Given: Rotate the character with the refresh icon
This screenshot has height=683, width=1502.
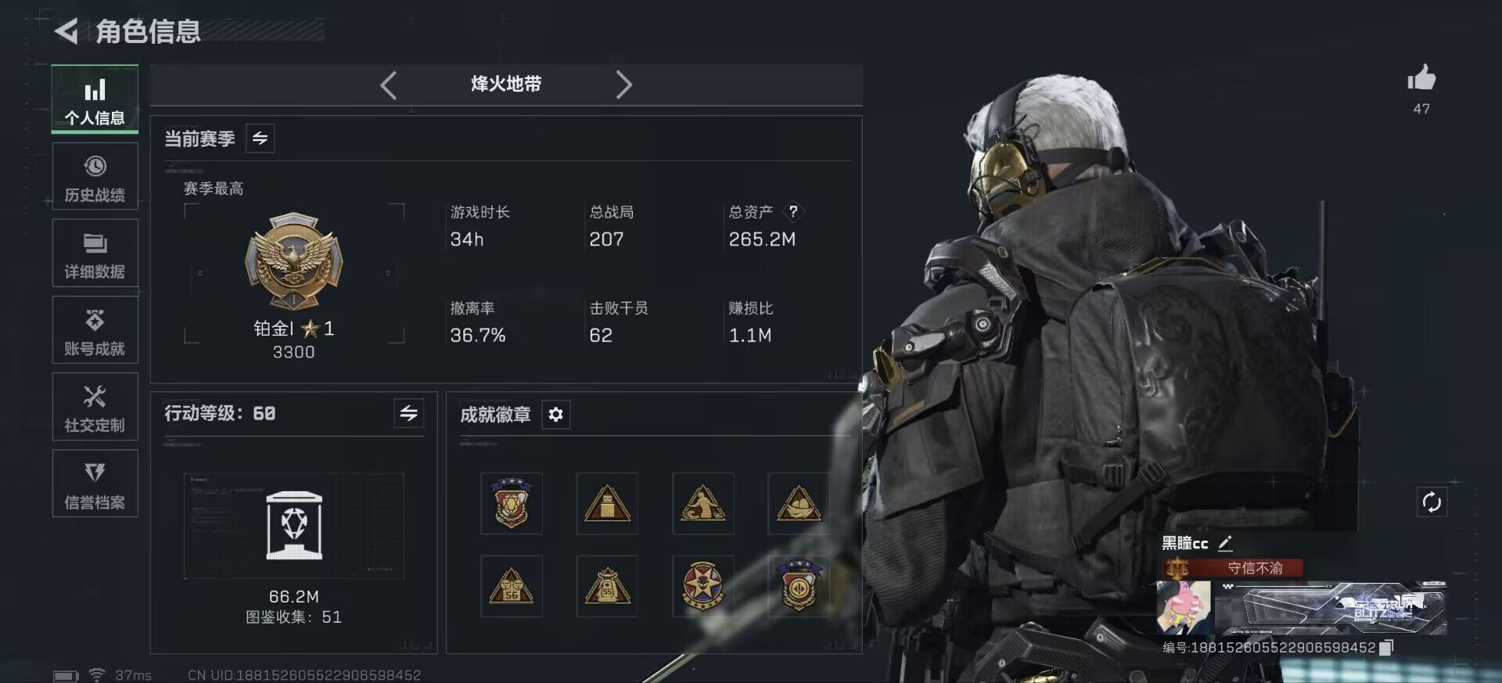Looking at the screenshot, I should click(x=1432, y=502).
